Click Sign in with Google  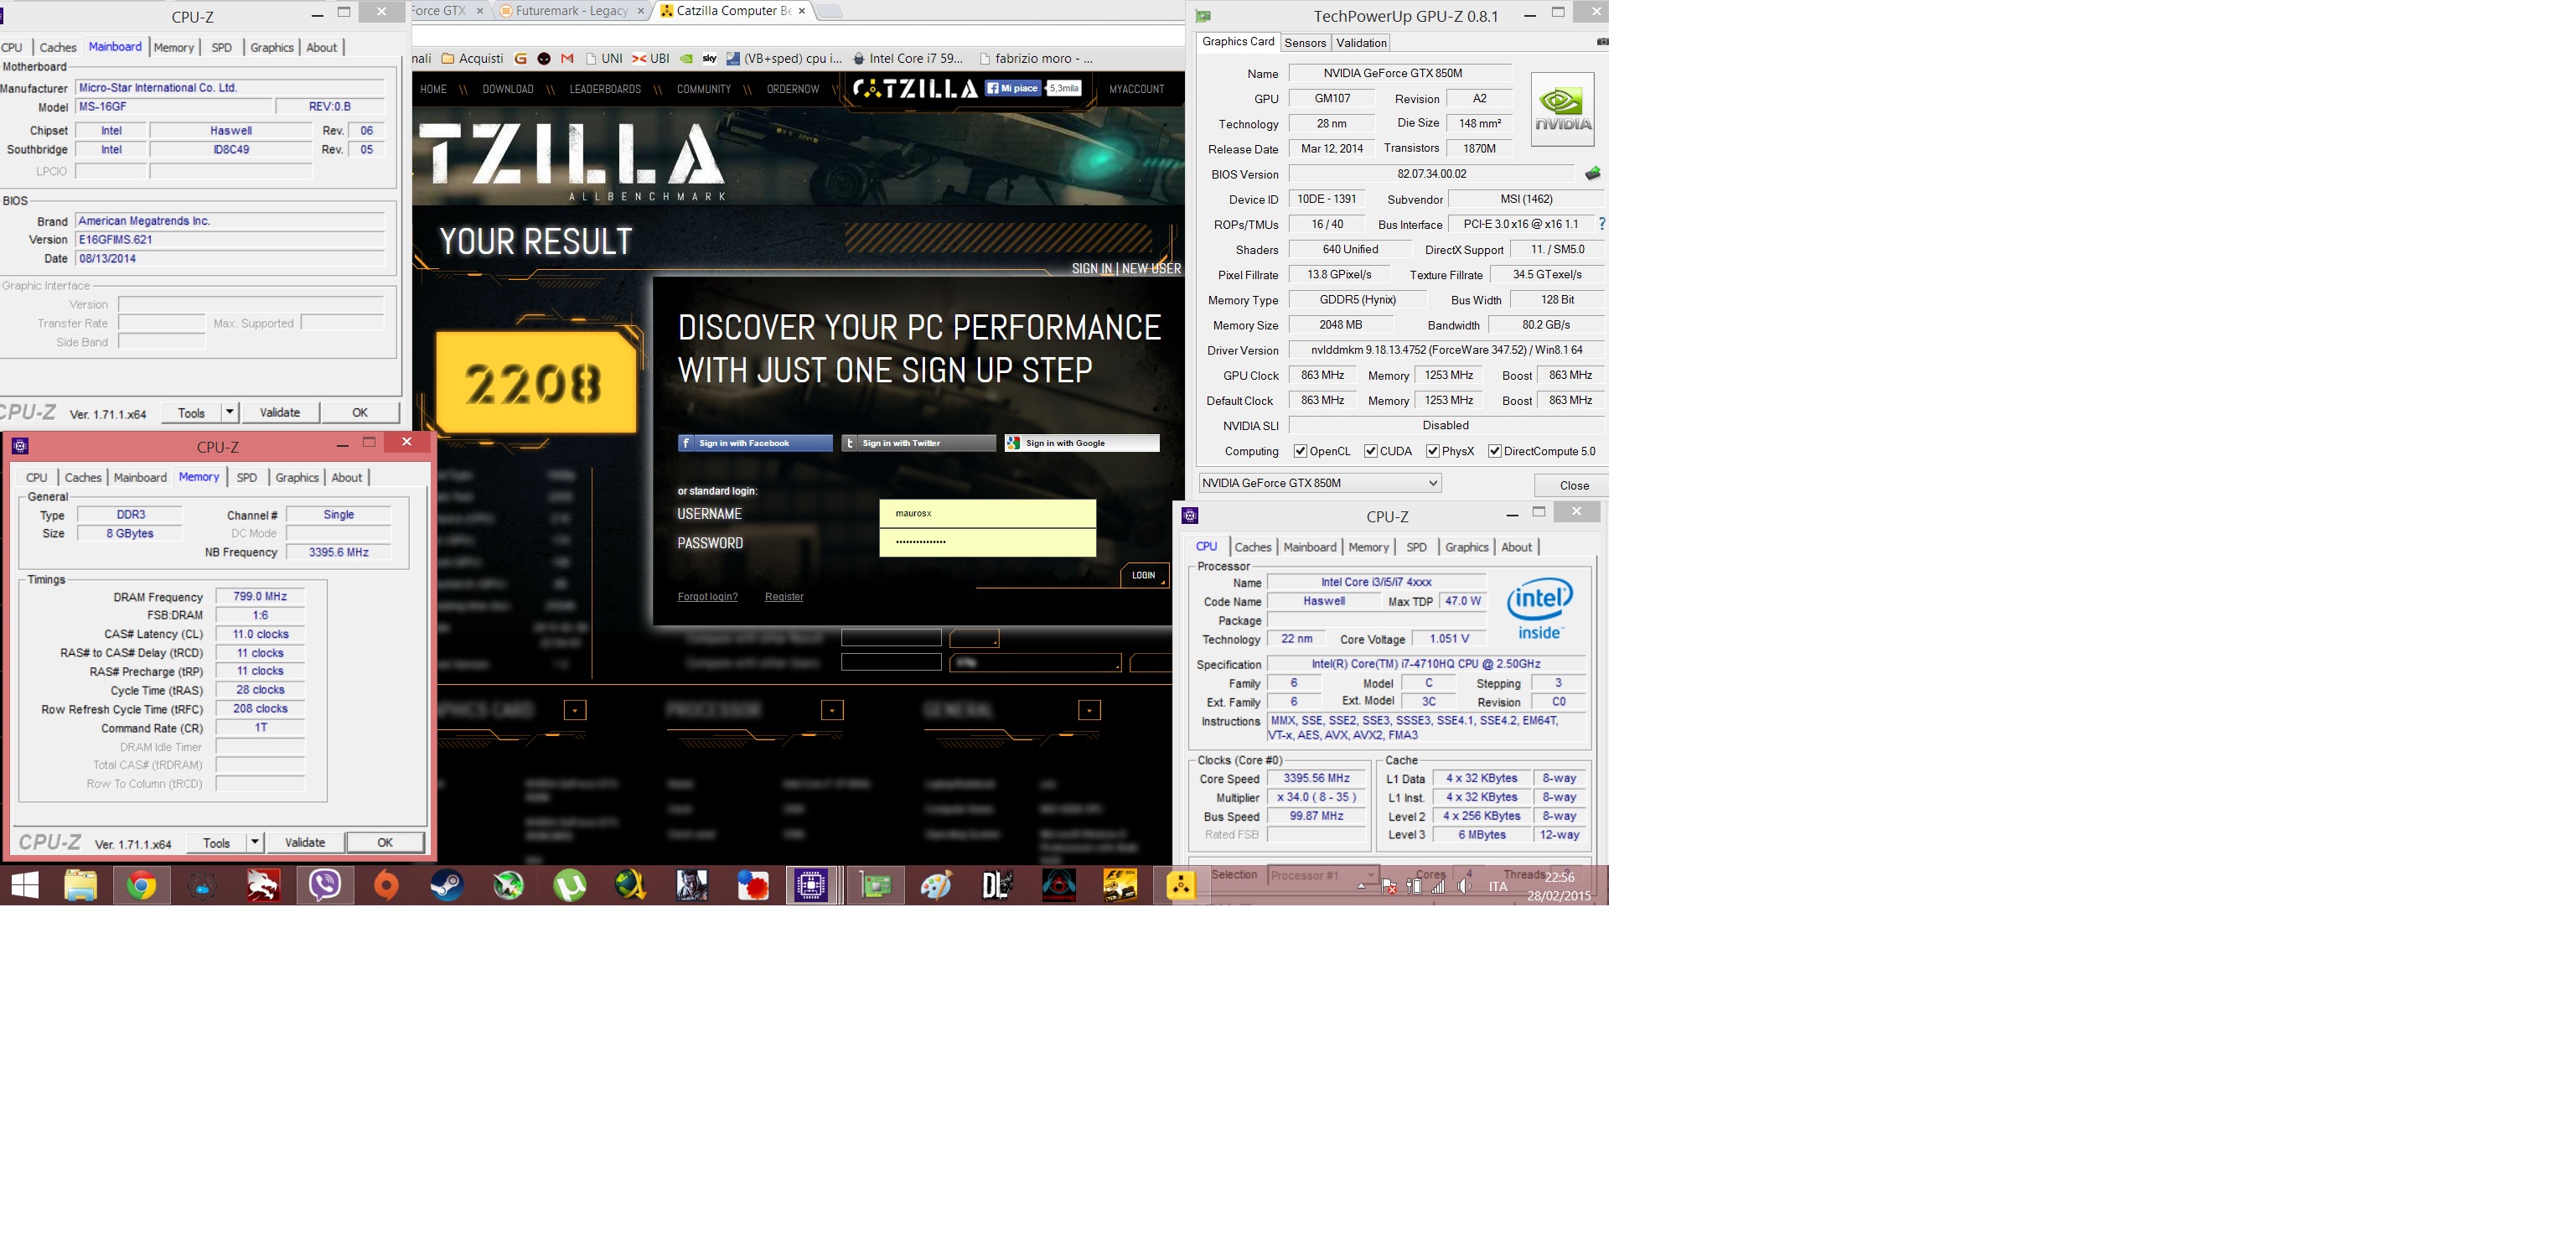(x=1082, y=443)
